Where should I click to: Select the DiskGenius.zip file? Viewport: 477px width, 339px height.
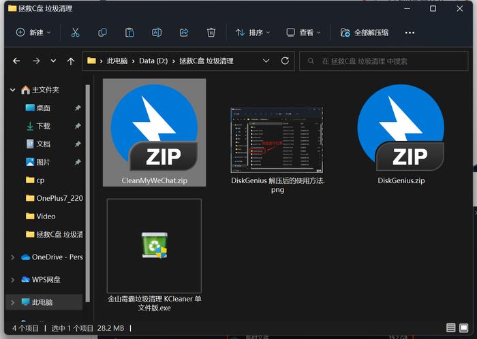[x=401, y=134]
